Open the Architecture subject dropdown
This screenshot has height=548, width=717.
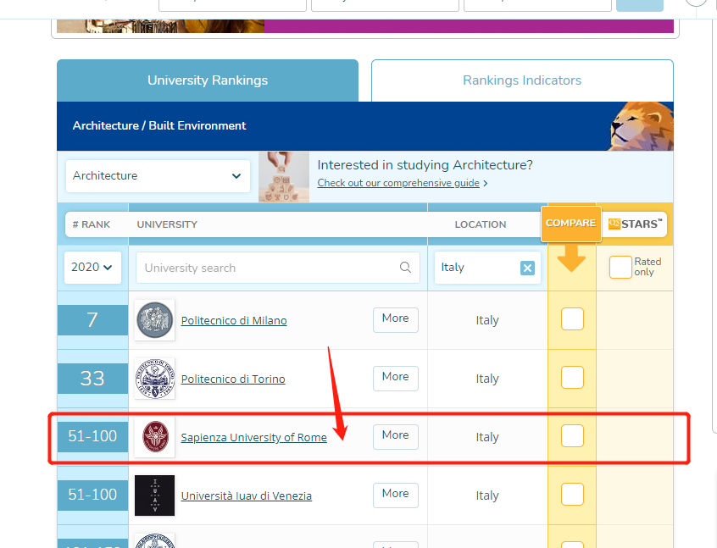tap(158, 176)
